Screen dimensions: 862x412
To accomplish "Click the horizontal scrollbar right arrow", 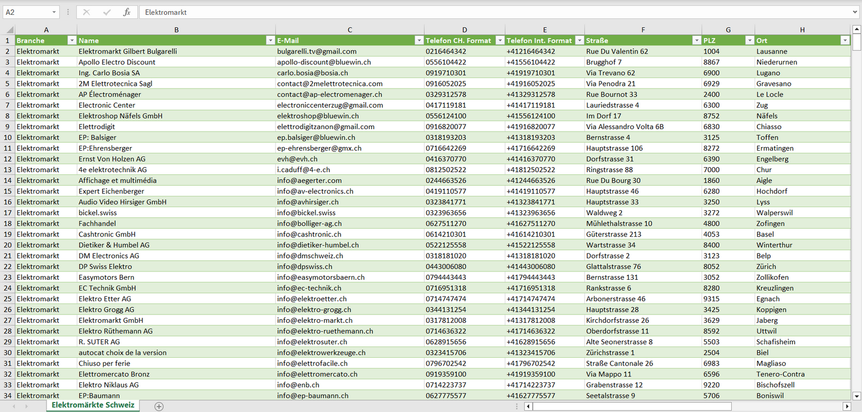I will [x=846, y=406].
